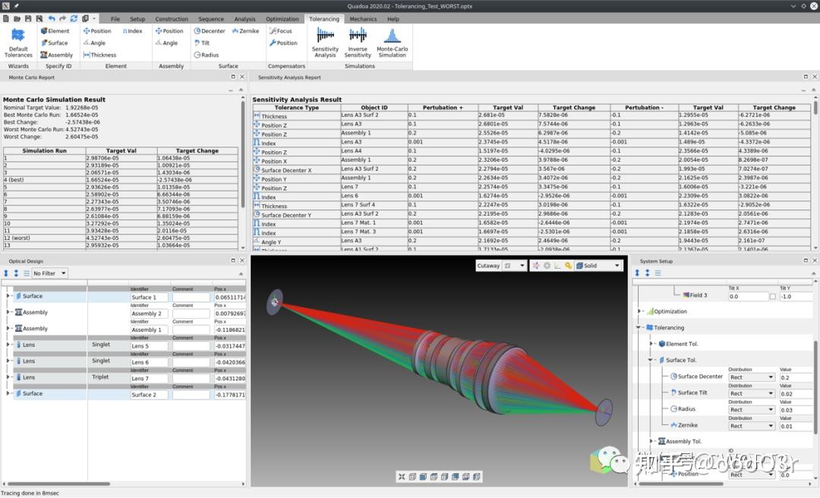The width and height of the screenshot is (820, 498).
Task: Click the Lens 5 identifier field
Action: pos(149,346)
